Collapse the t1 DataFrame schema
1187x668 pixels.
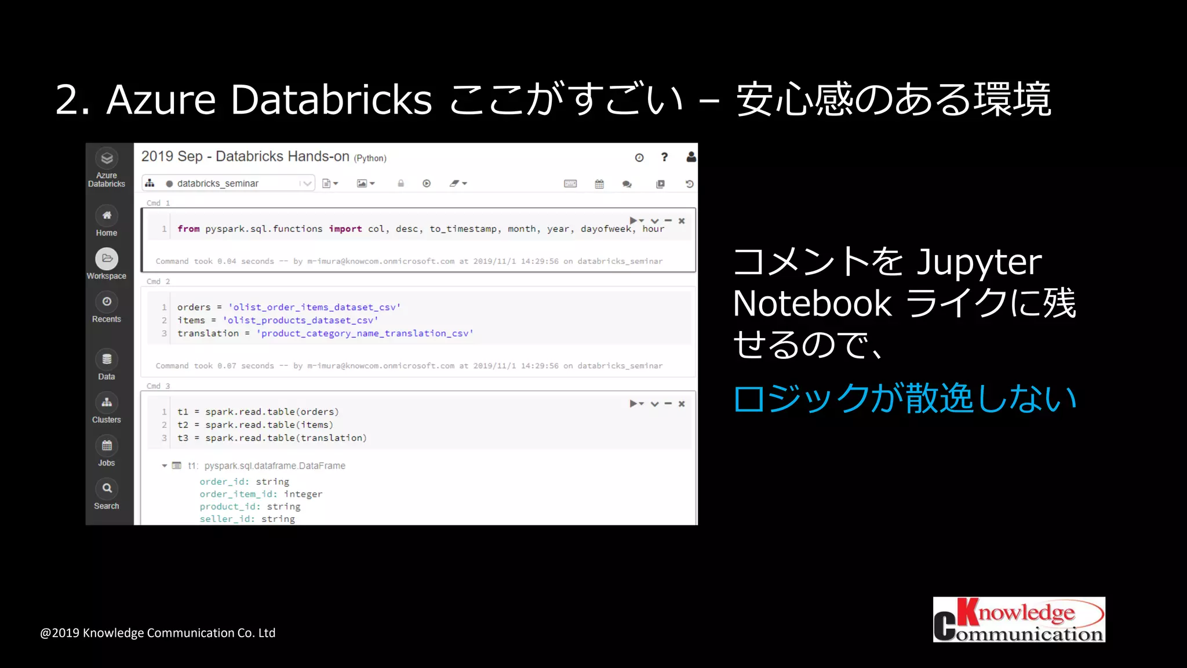tap(164, 466)
